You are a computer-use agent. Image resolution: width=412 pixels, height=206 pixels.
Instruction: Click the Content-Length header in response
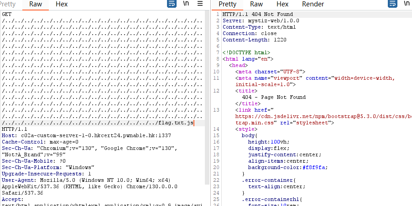click(255, 40)
